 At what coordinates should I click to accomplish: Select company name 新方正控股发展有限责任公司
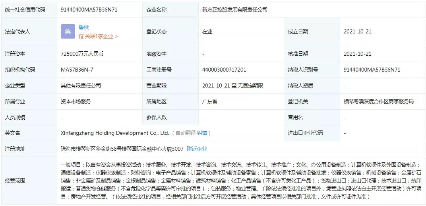[x=235, y=10]
